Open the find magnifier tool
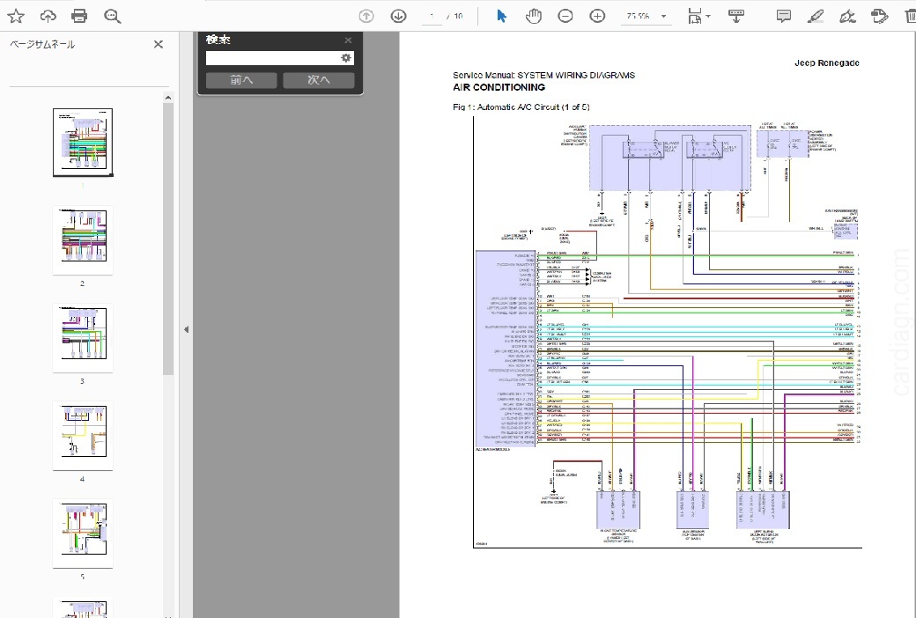916x618 pixels. (112, 17)
